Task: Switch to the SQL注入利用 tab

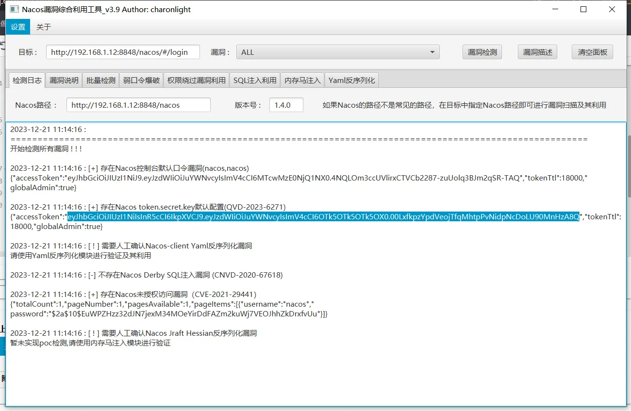Action: coord(254,80)
